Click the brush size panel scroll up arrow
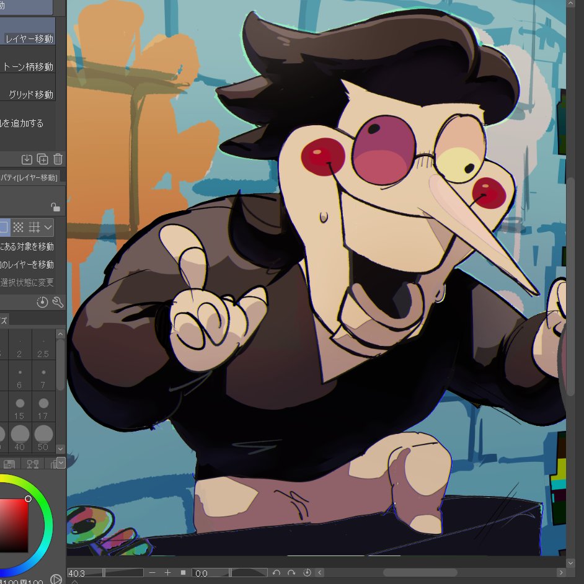 (61, 334)
